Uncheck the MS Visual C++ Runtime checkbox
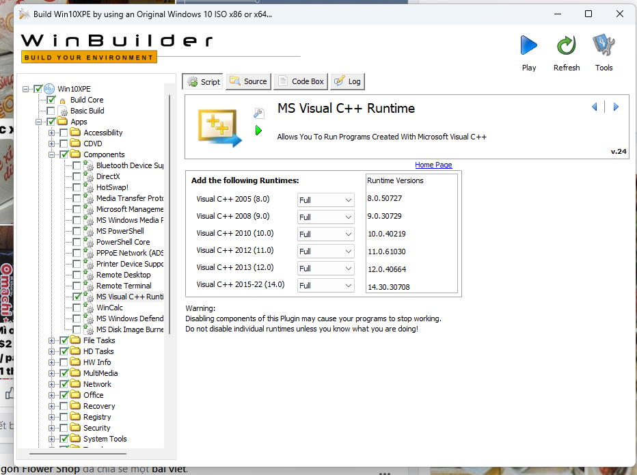The image size is (637, 475). tap(77, 297)
